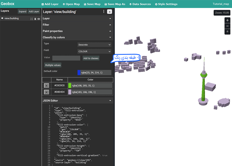Click the map zoom in plus button
This screenshot has width=232, height=166.
pos(227,20)
